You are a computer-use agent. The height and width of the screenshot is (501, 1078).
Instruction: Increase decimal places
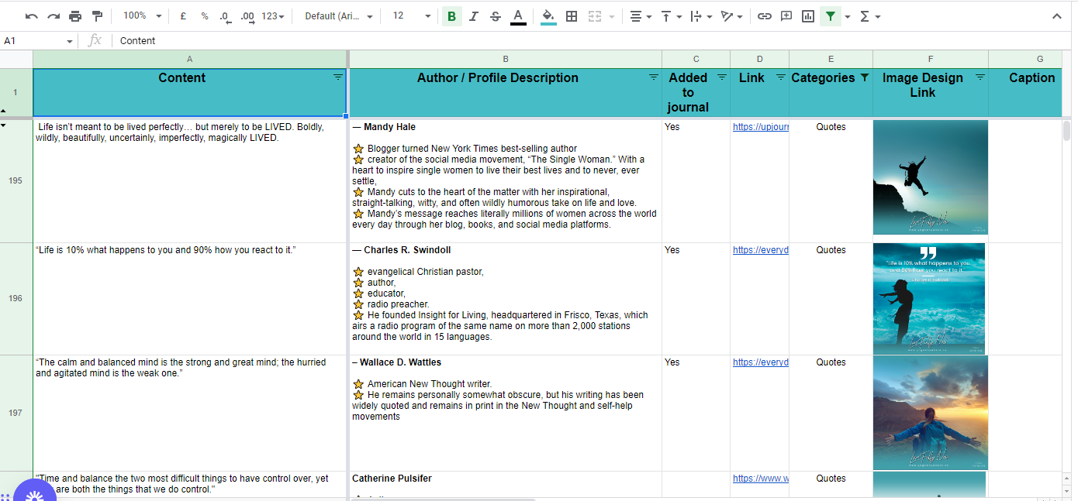click(247, 16)
